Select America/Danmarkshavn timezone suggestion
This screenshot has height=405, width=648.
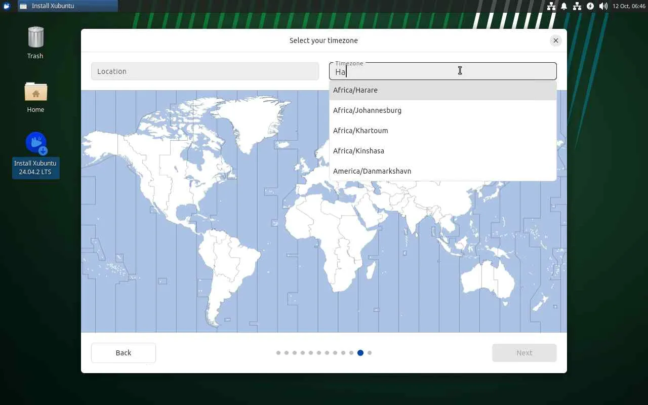[x=443, y=171]
